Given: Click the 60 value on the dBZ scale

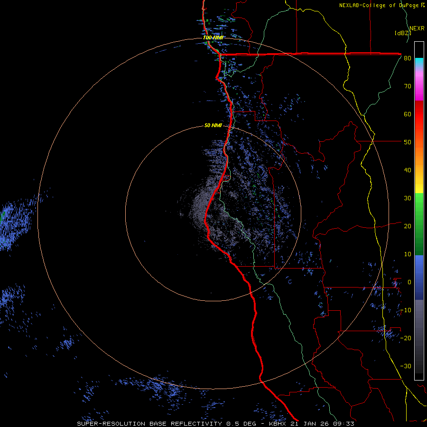Looking at the screenshot, I should click(408, 114).
